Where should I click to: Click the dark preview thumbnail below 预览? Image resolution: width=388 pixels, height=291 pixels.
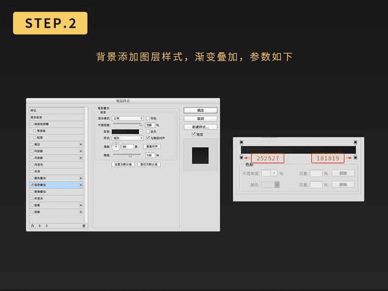point(200,156)
